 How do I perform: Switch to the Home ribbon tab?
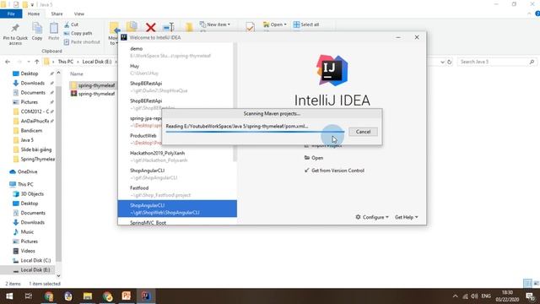point(34,14)
